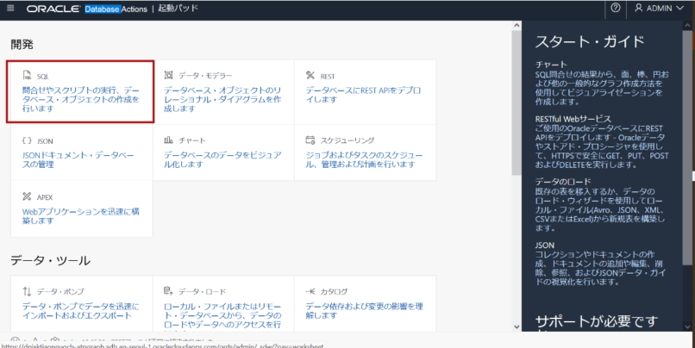The height and width of the screenshot is (348, 695).
Task: Click APEX card title label
Action: (x=45, y=197)
